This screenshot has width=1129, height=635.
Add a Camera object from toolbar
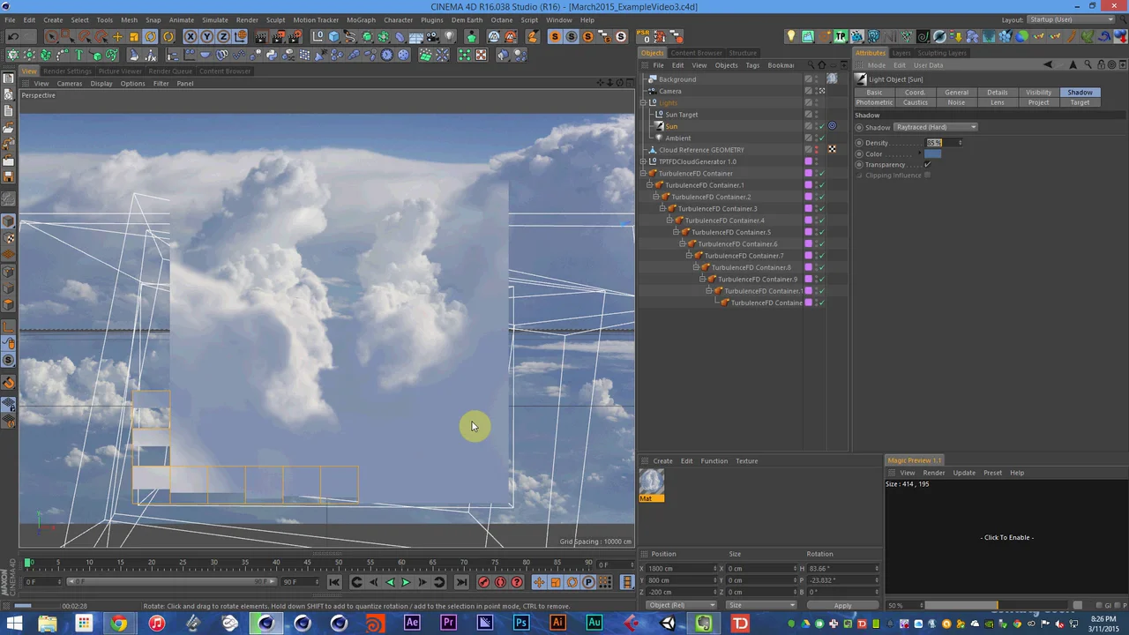[432, 37]
